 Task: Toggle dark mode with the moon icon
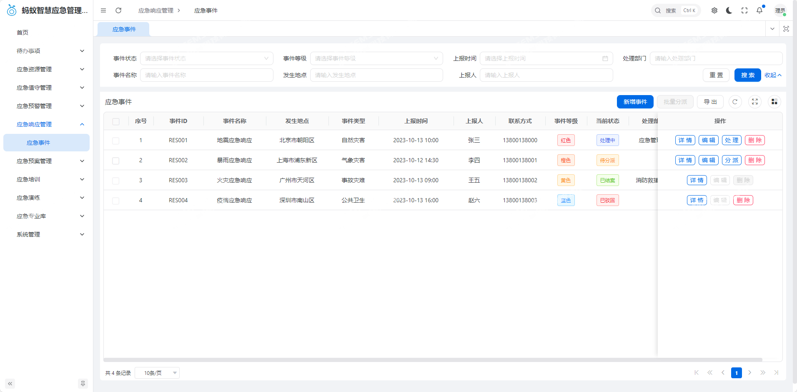[729, 10]
